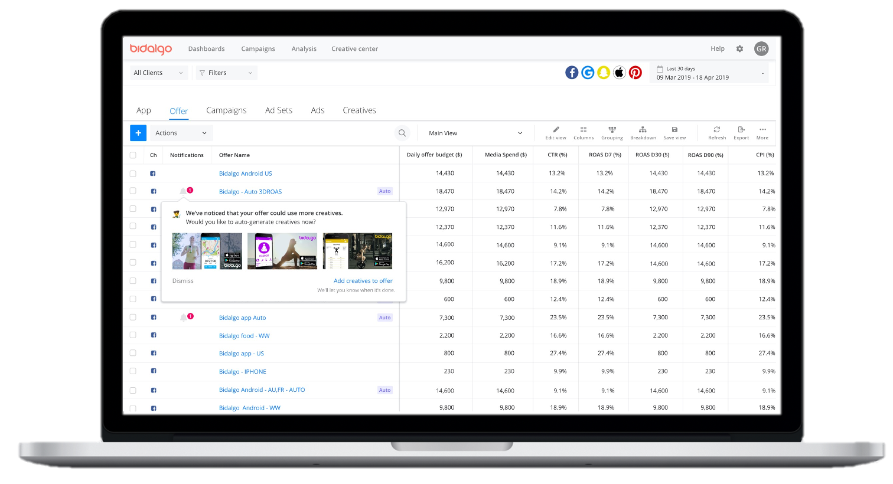Open the Bidalgo food - WW offer
Viewport: 893px width, 484px height.
click(x=245, y=336)
